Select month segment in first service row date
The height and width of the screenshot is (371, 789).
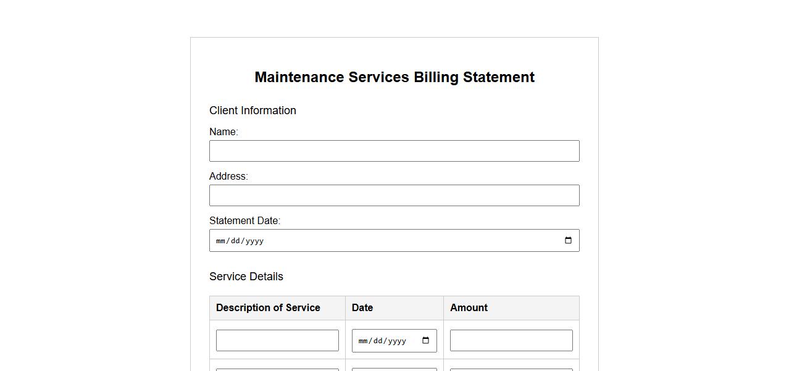[363, 341]
